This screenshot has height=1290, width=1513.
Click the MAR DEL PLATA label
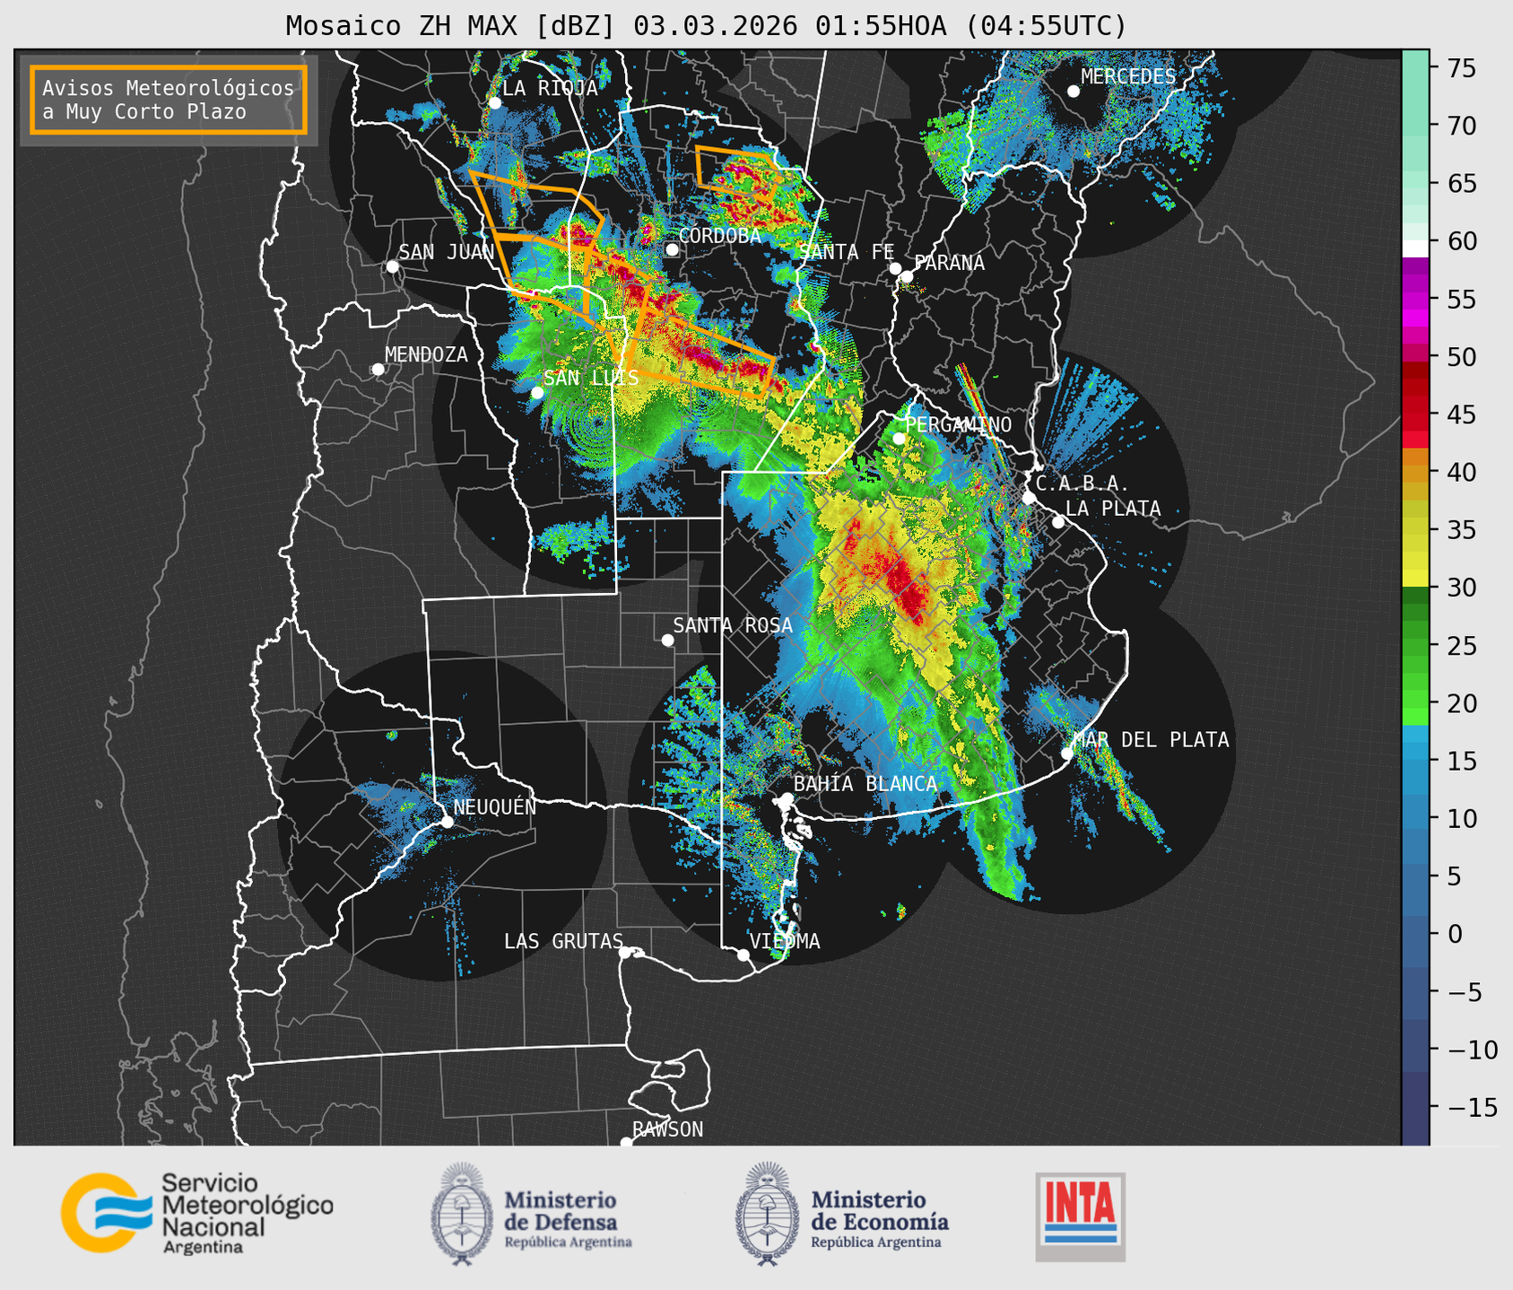point(1151,740)
